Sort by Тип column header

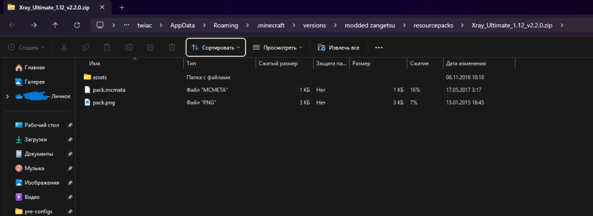click(191, 63)
